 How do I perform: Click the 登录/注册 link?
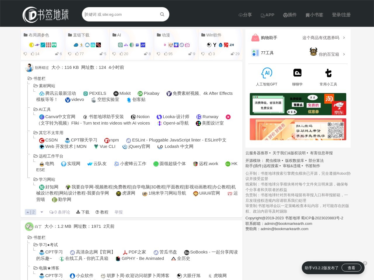[x=341, y=15]
